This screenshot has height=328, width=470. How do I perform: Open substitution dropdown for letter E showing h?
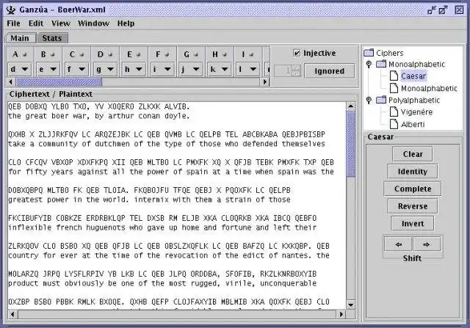pos(134,69)
